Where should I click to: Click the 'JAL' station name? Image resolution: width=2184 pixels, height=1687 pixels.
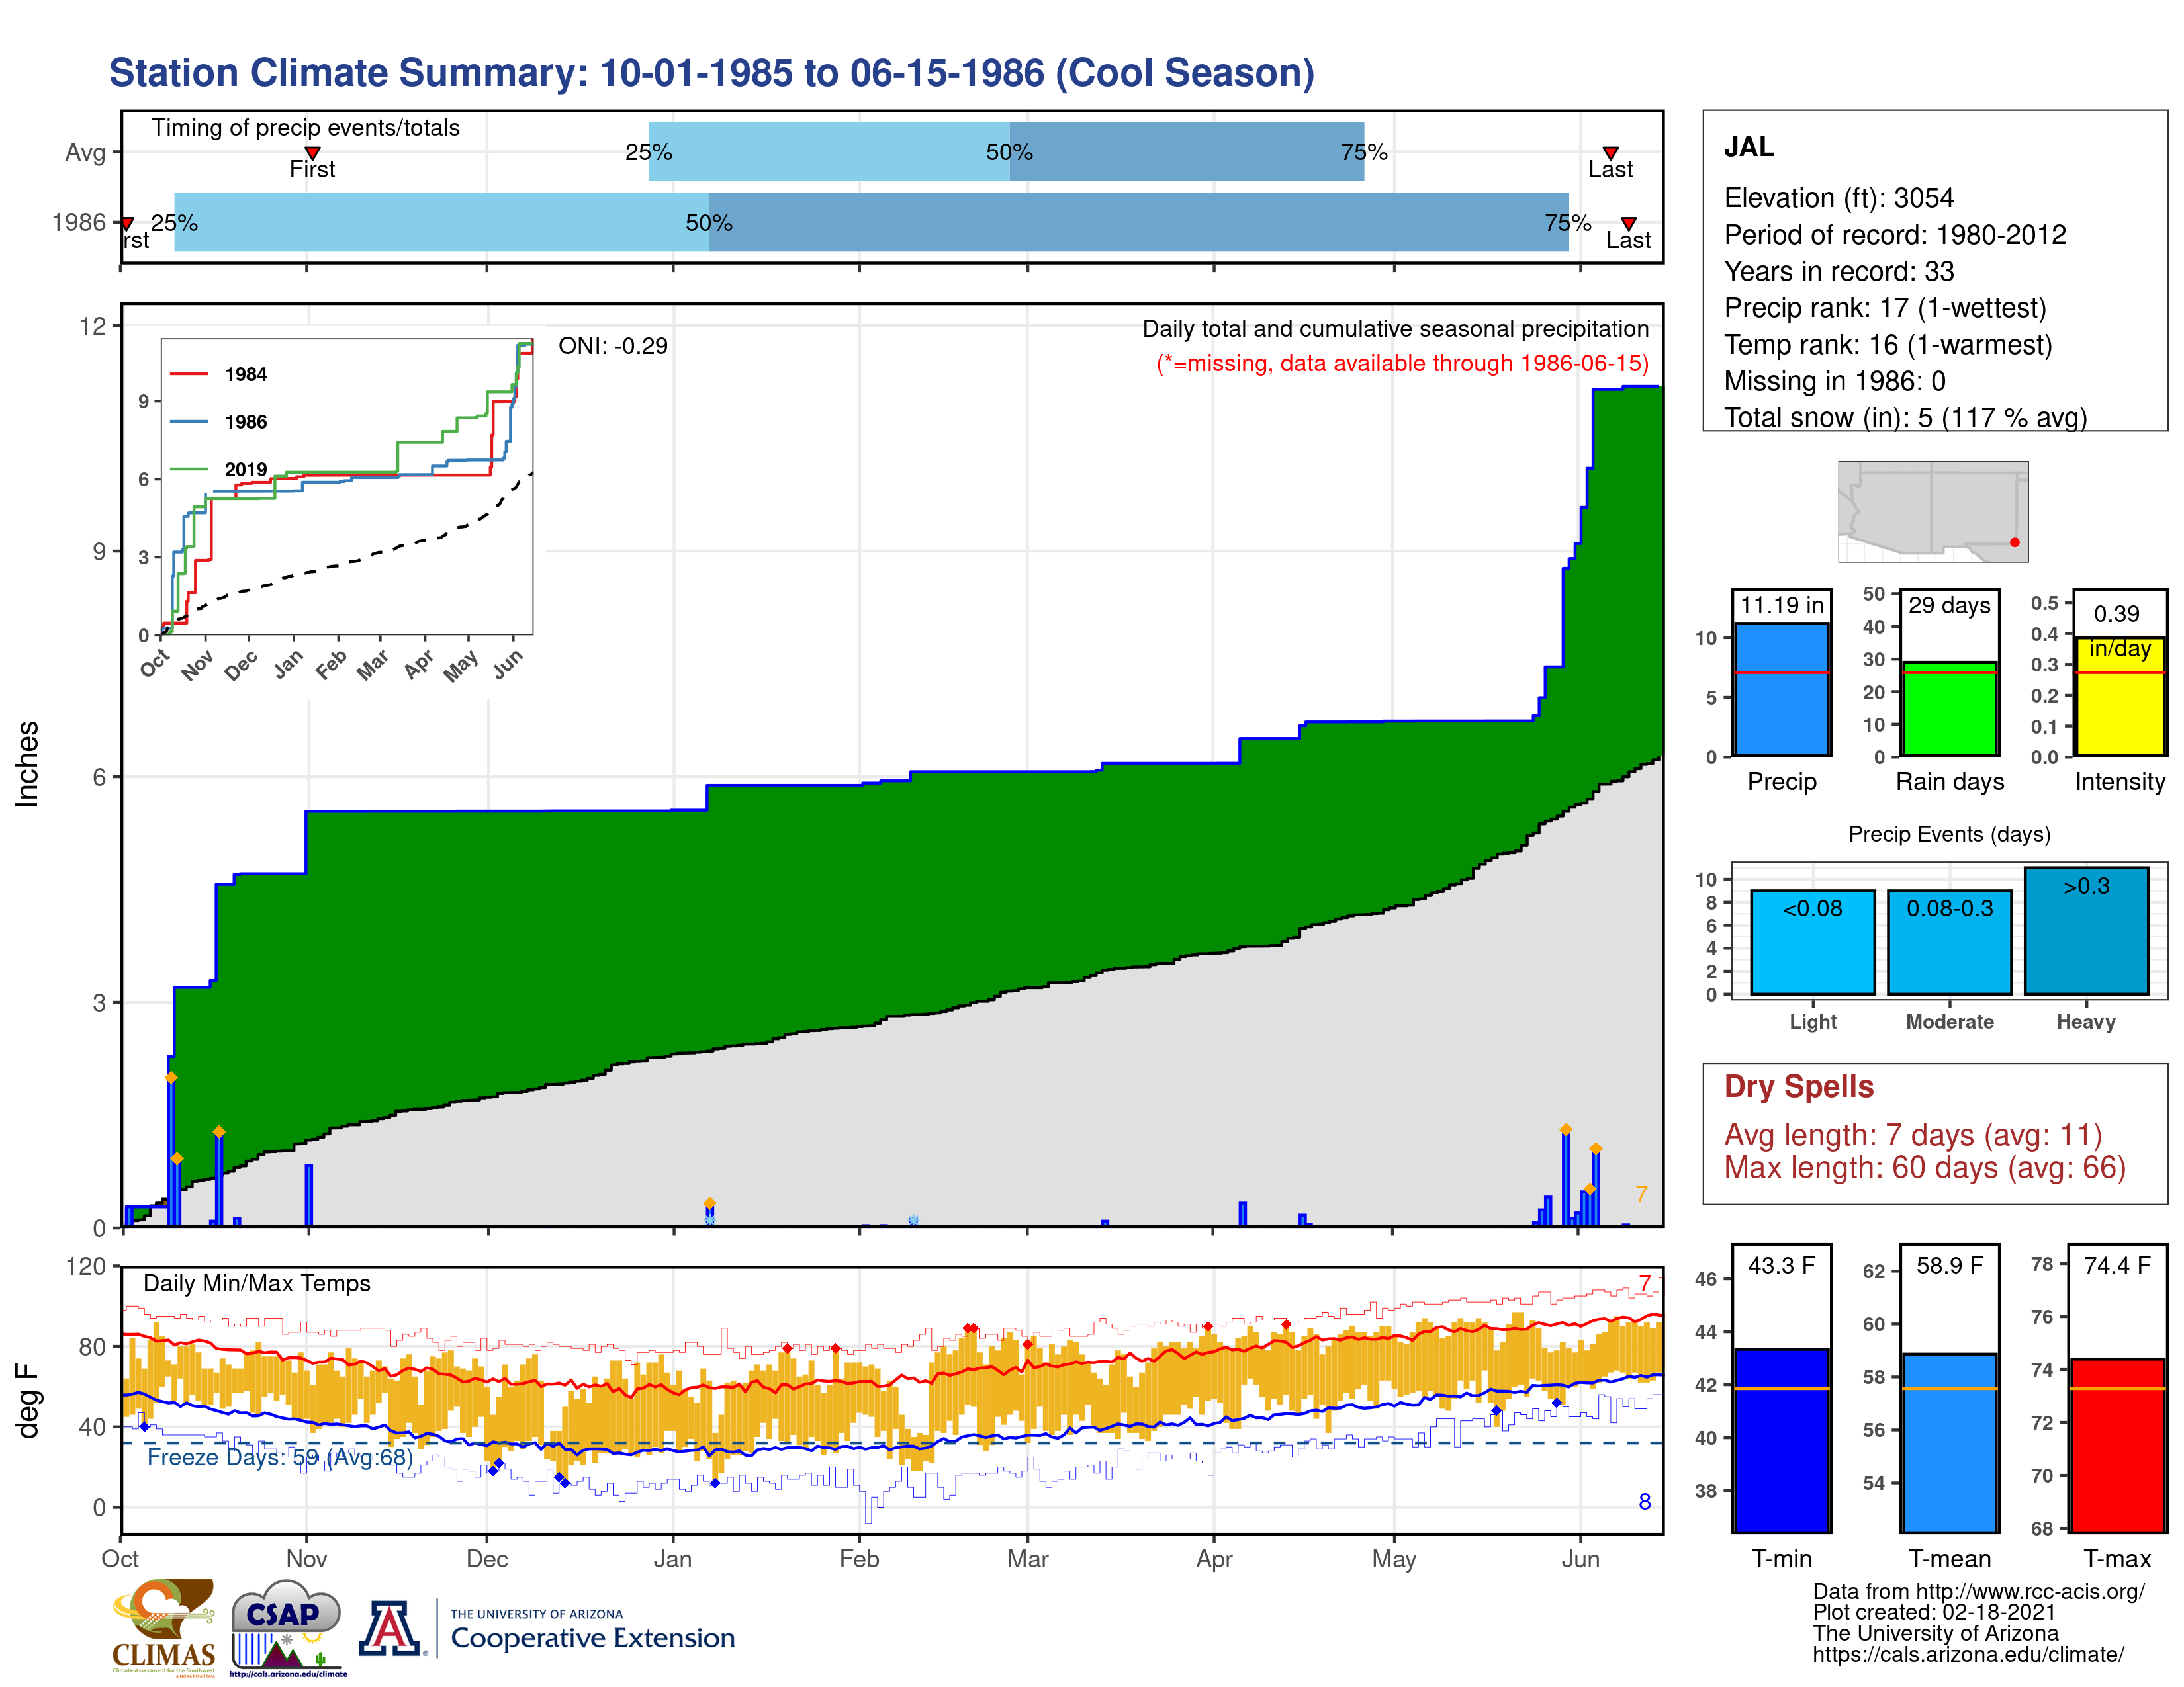(x=1749, y=147)
